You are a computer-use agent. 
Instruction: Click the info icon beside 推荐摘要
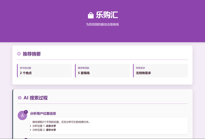coord(19,54)
